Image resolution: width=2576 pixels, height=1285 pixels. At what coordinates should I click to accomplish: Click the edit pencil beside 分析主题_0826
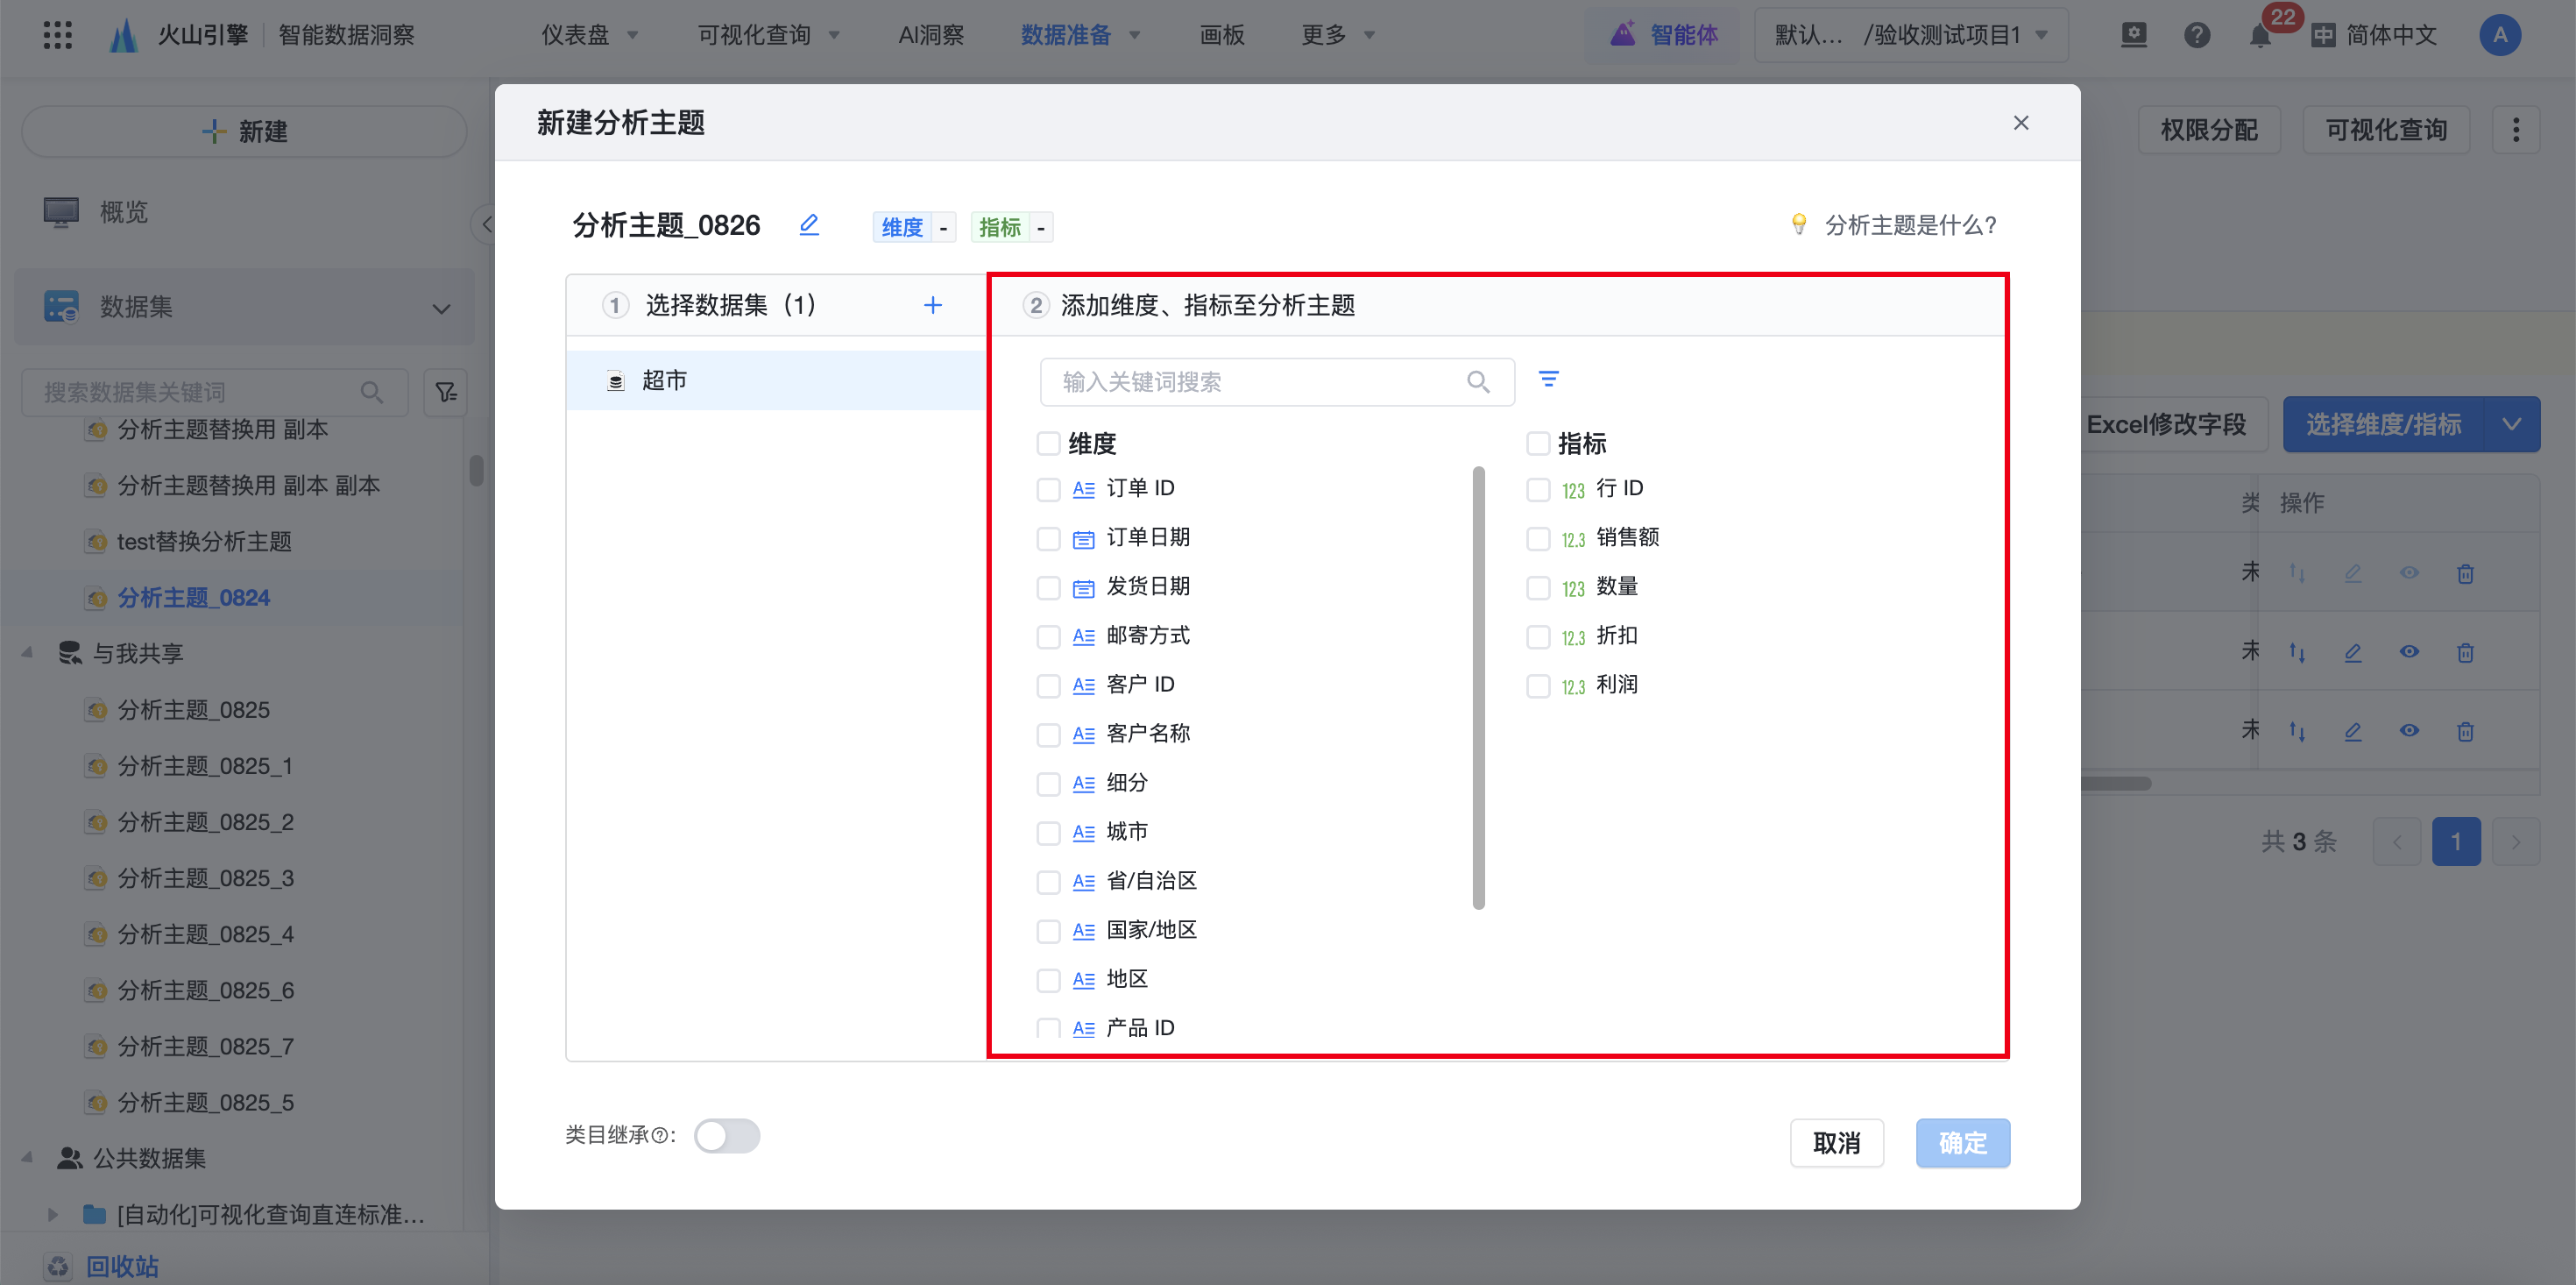[x=809, y=225]
